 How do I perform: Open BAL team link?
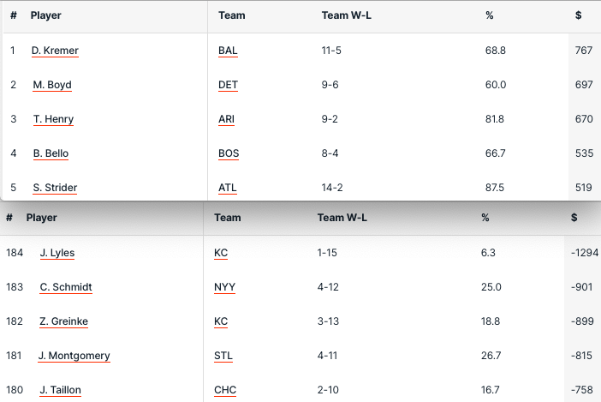pyautogui.click(x=228, y=51)
